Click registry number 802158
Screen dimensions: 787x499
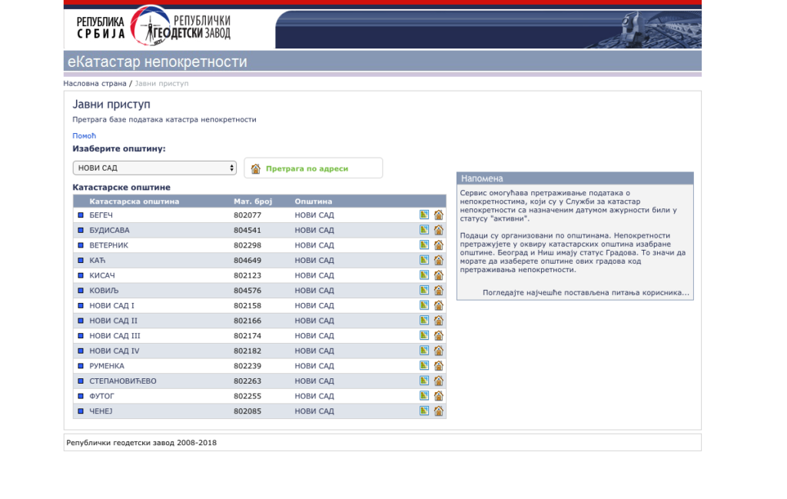pos(247,305)
